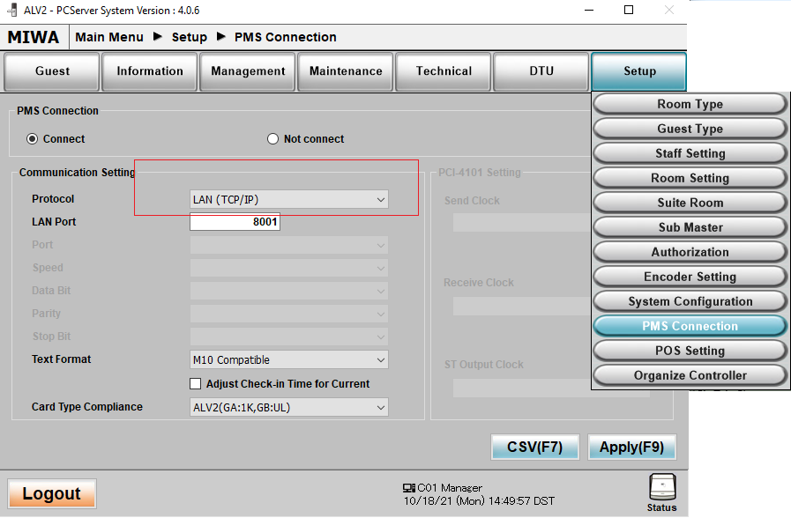Select the Connect radio button
791x518 pixels.
click(33, 139)
